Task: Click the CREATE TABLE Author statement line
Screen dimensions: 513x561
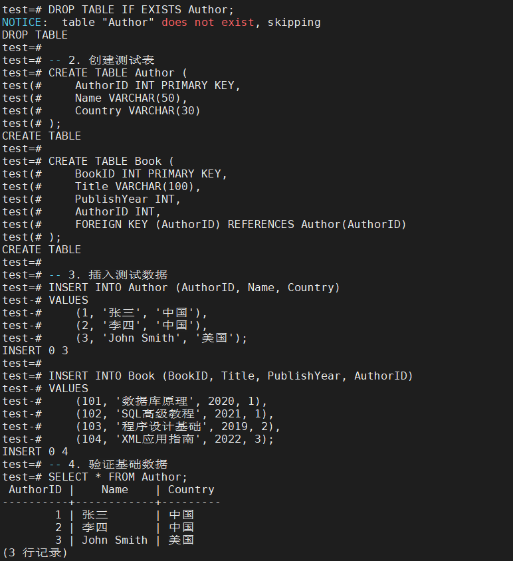Action: tap(118, 73)
